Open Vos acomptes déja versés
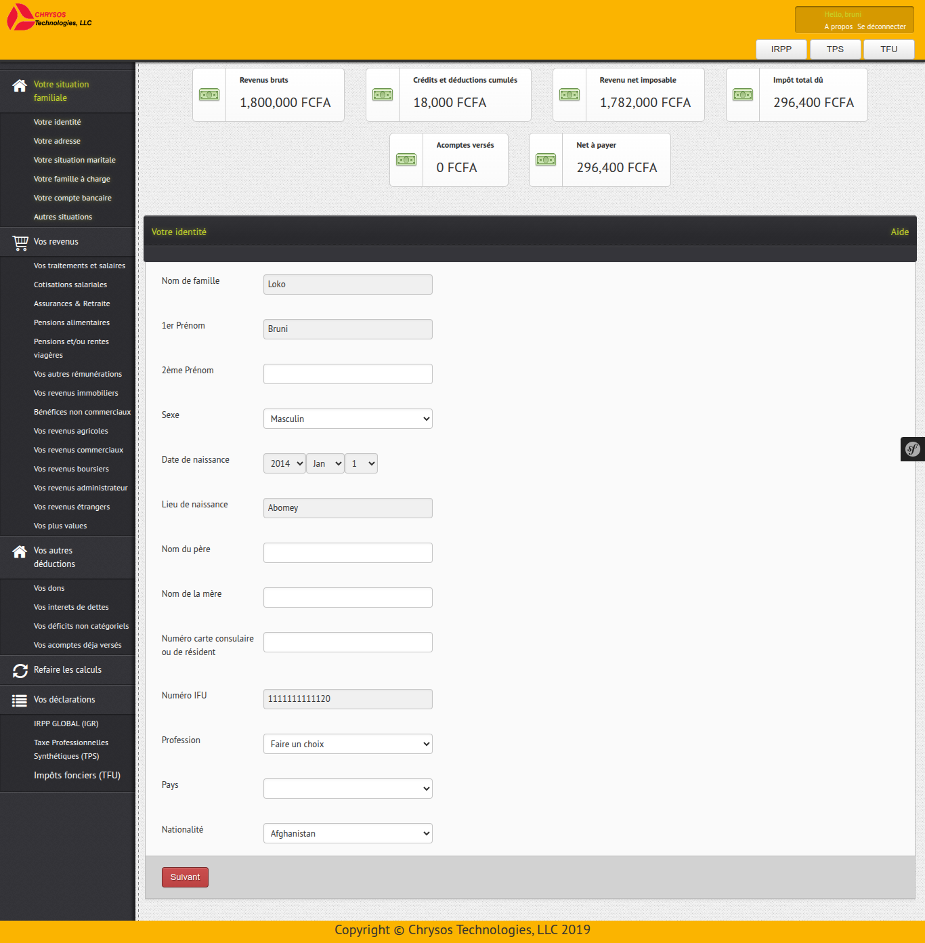Screen dimensions: 925x943 (x=78, y=645)
